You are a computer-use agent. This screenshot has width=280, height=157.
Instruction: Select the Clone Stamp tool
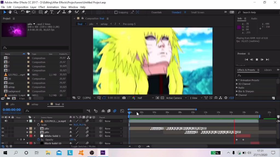[64, 12]
